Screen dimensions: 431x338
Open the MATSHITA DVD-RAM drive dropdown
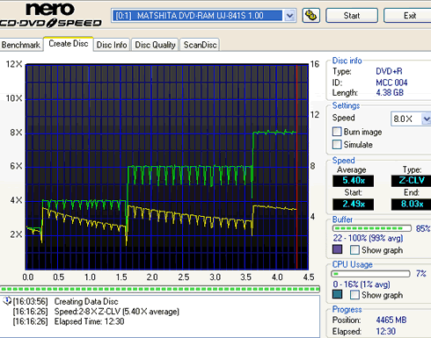pyautogui.click(x=289, y=16)
